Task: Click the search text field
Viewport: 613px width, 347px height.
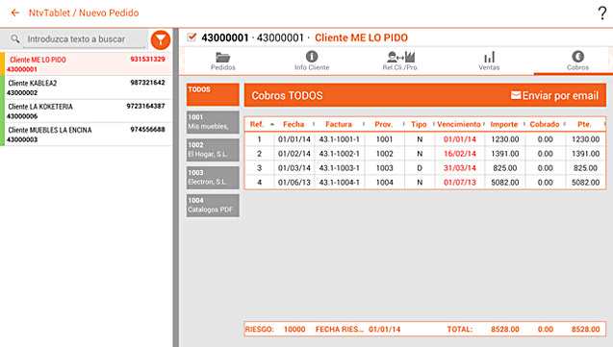Action: (84, 39)
